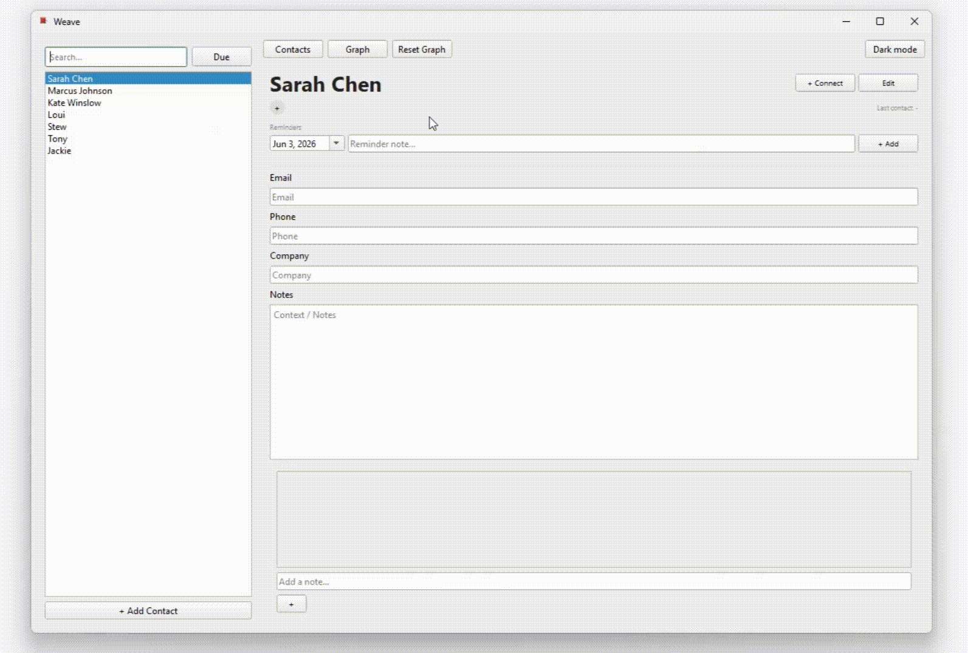Toggle the Due filter button
This screenshot has width=968, height=653.
(x=221, y=56)
